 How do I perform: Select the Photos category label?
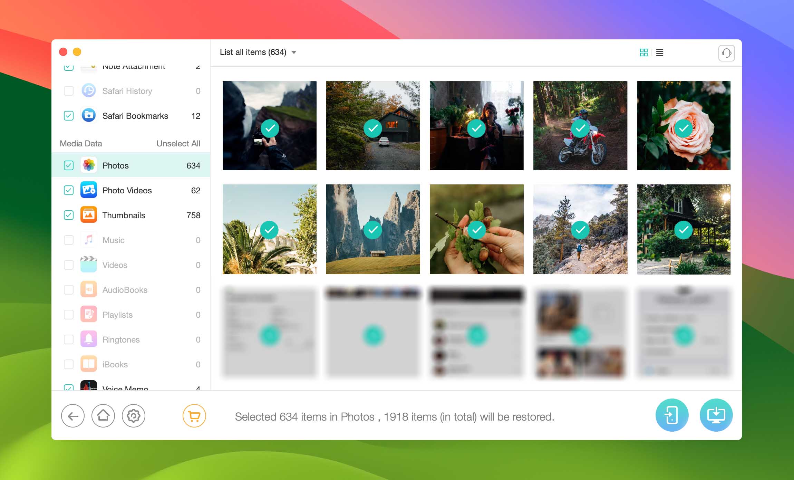pos(115,165)
